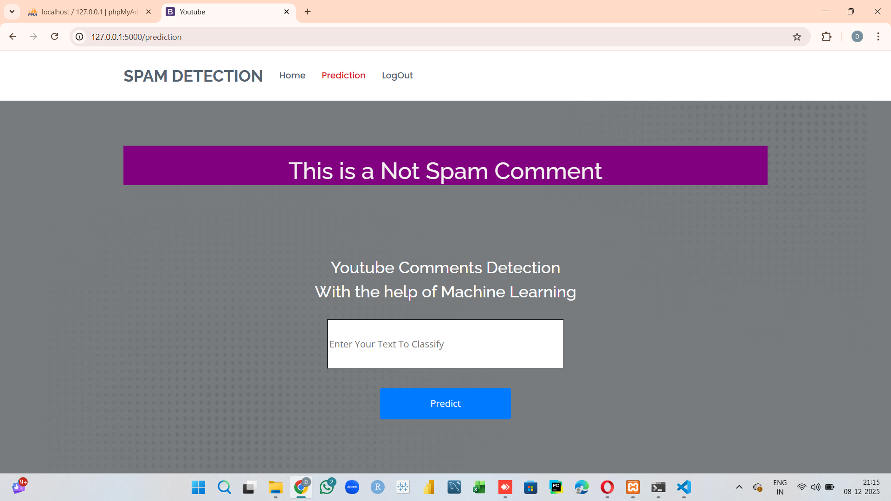Open PyCharm from the taskbar

[556, 487]
